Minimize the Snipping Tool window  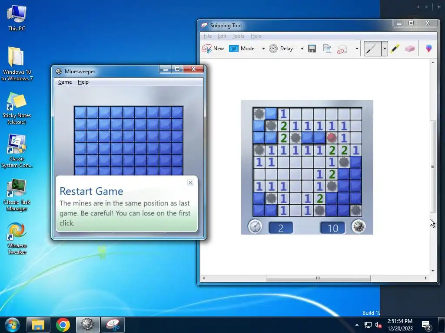(399, 23)
